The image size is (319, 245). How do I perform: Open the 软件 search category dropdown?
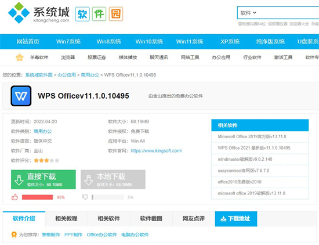(248, 13)
